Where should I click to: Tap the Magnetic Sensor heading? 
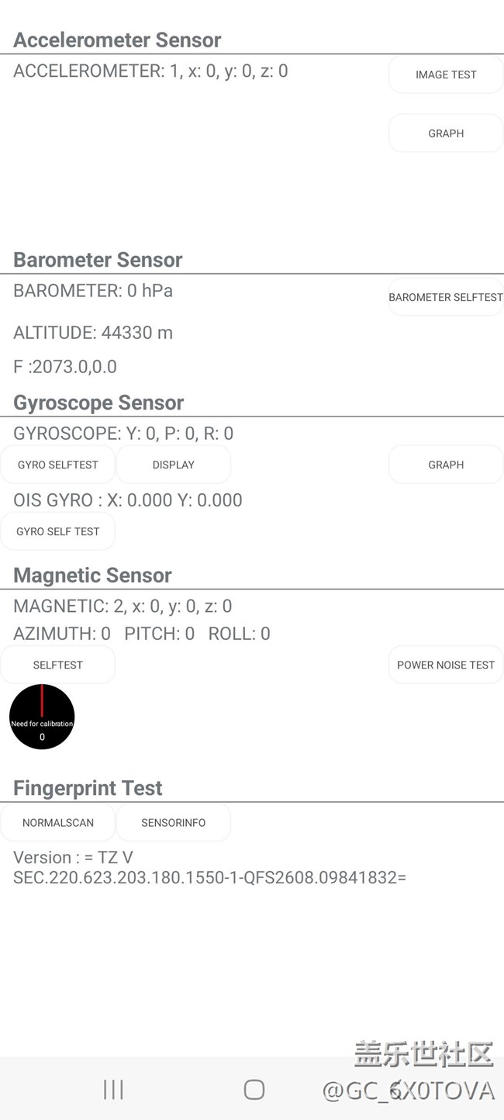tap(92, 575)
